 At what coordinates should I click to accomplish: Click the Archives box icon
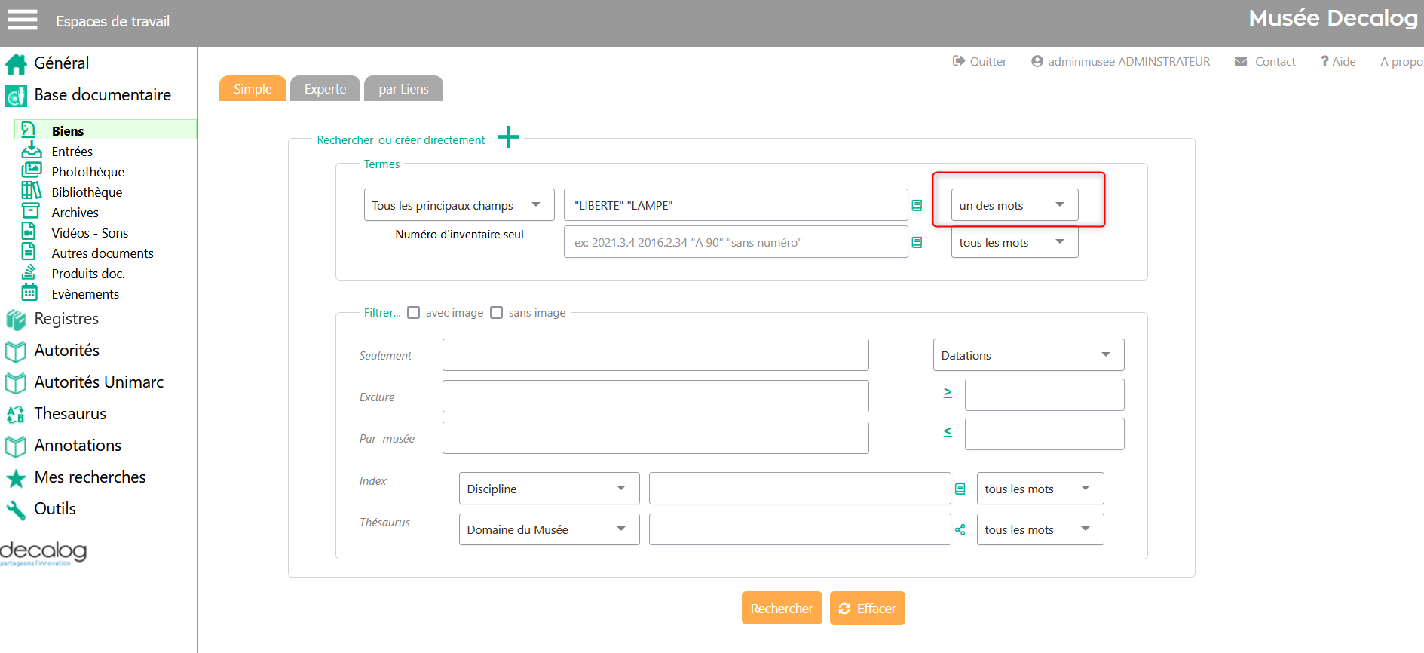coord(30,210)
